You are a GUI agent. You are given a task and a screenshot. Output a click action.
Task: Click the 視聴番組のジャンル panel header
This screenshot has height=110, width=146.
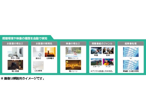pos(102,44)
